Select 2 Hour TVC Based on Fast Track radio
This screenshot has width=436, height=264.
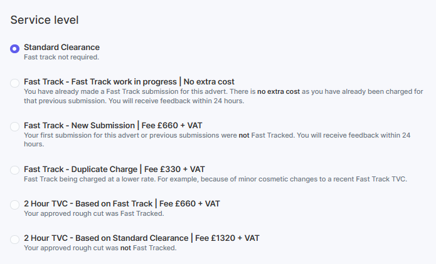(15, 205)
